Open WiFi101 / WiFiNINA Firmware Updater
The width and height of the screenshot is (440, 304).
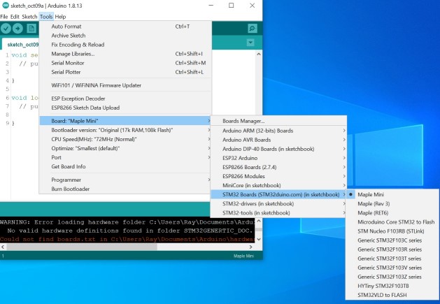point(125,85)
